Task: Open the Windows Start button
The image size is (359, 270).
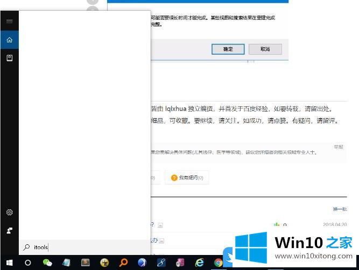Action: (9, 262)
